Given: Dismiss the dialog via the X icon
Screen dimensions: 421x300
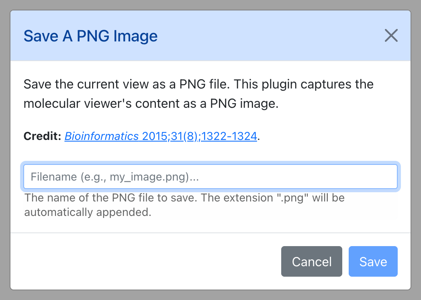Looking at the screenshot, I should point(391,35).
